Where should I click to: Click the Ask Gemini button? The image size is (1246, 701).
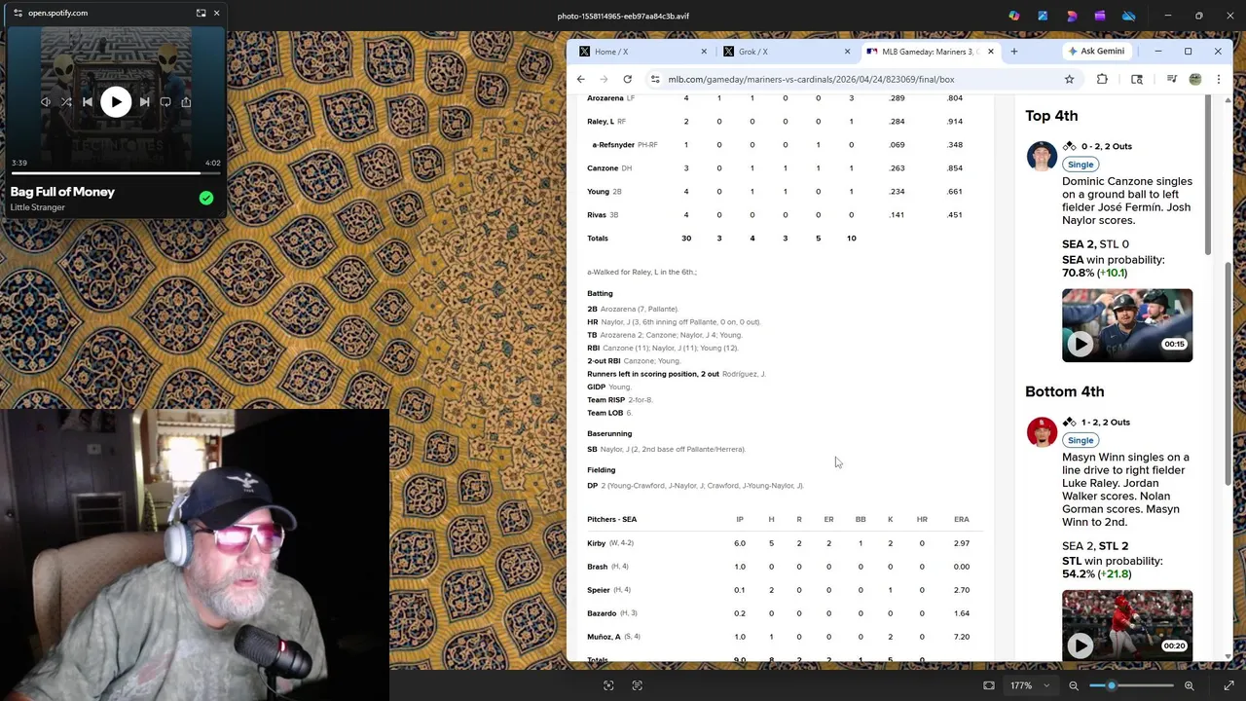1096,52
